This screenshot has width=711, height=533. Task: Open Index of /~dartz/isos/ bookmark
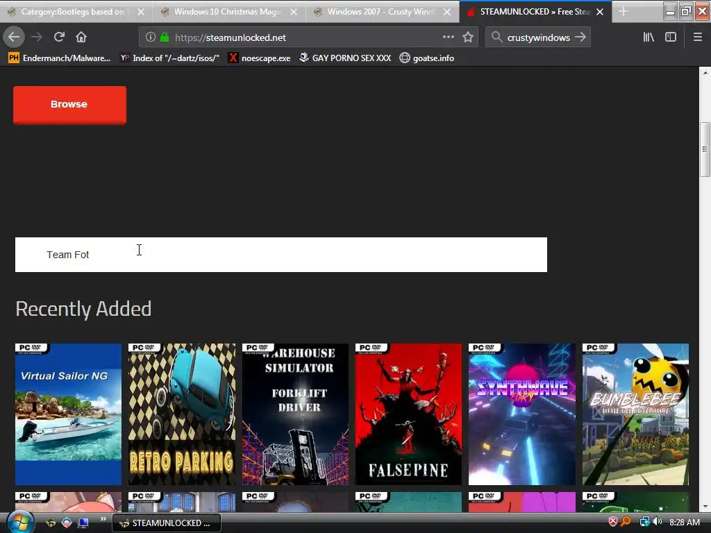pos(169,58)
